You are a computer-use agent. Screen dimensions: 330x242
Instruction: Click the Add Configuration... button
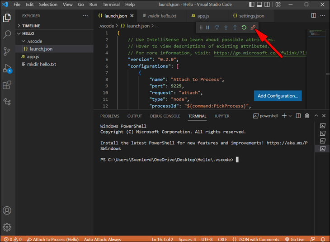(x=278, y=96)
